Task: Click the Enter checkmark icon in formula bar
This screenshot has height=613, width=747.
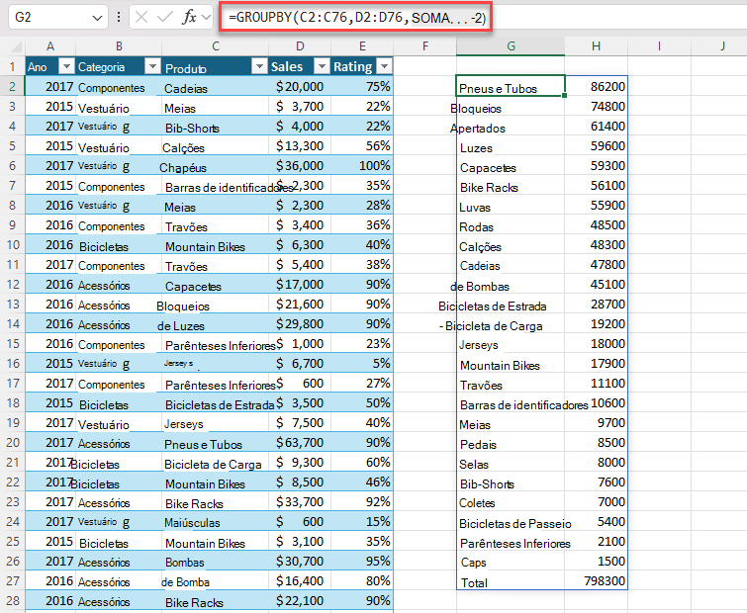Action: click(x=165, y=17)
